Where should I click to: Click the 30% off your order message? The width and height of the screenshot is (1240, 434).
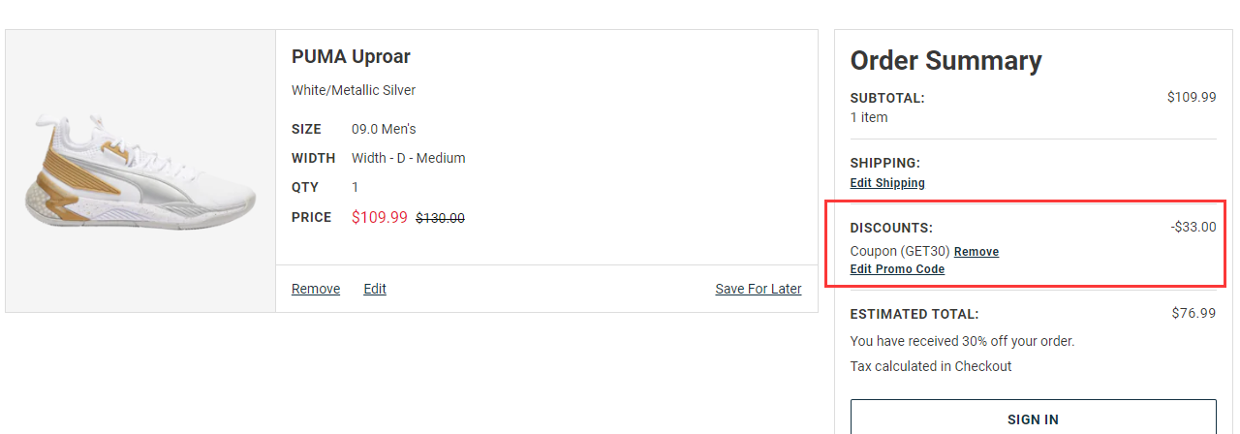(x=962, y=341)
